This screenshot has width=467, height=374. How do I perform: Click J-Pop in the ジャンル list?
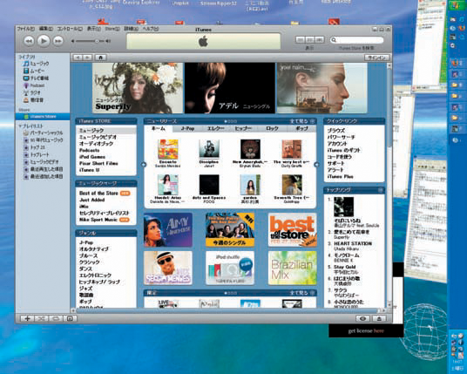pyautogui.click(x=86, y=242)
